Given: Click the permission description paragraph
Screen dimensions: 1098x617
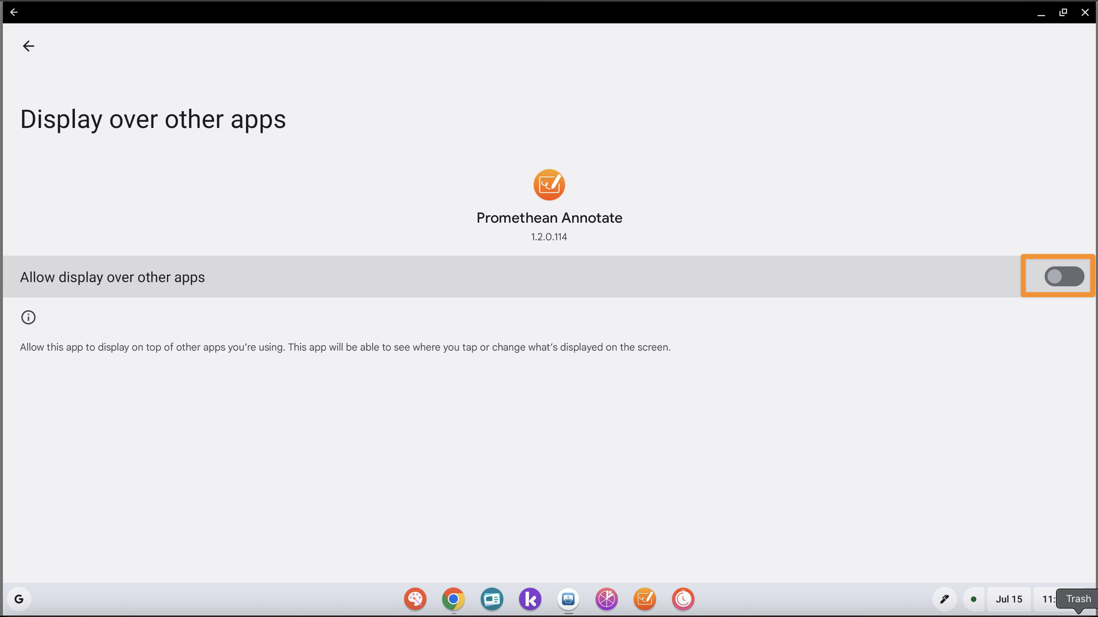Looking at the screenshot, I should coord(345,347).
